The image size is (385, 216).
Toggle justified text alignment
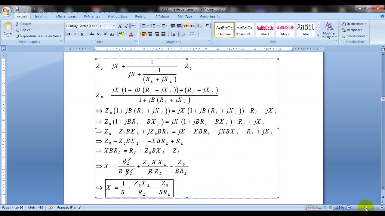click(x=163, y=34)
